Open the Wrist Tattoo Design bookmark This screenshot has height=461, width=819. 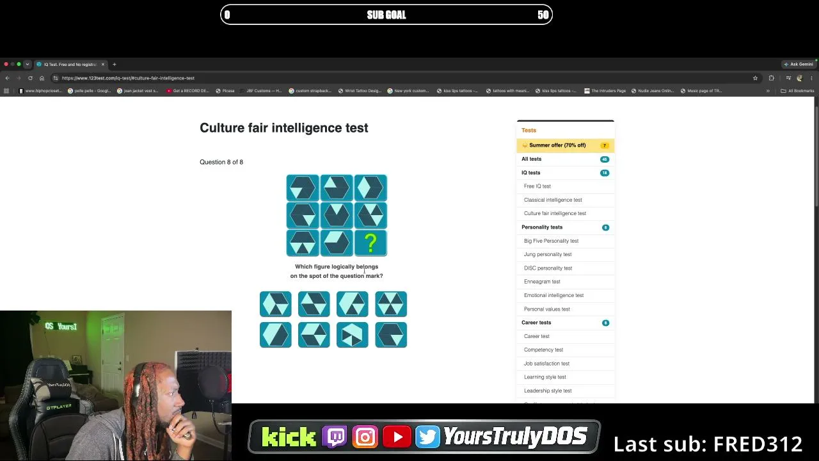tap(359, 91)
